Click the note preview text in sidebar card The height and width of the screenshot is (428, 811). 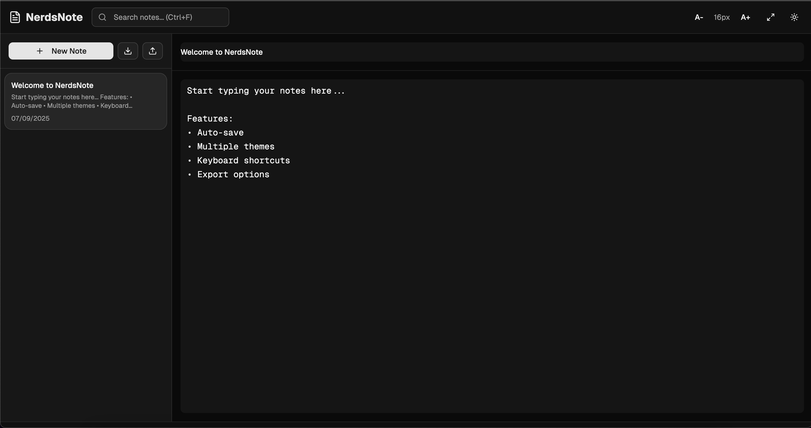[x=72, y=101]
